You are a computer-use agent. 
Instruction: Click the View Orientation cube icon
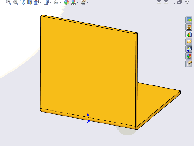pyautogui.click(x=36, y=2)
